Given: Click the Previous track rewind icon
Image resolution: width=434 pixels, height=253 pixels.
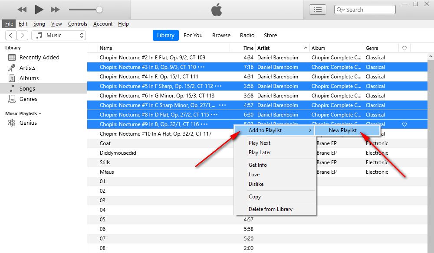Looking at the screenshot, I should click(22, 9).
